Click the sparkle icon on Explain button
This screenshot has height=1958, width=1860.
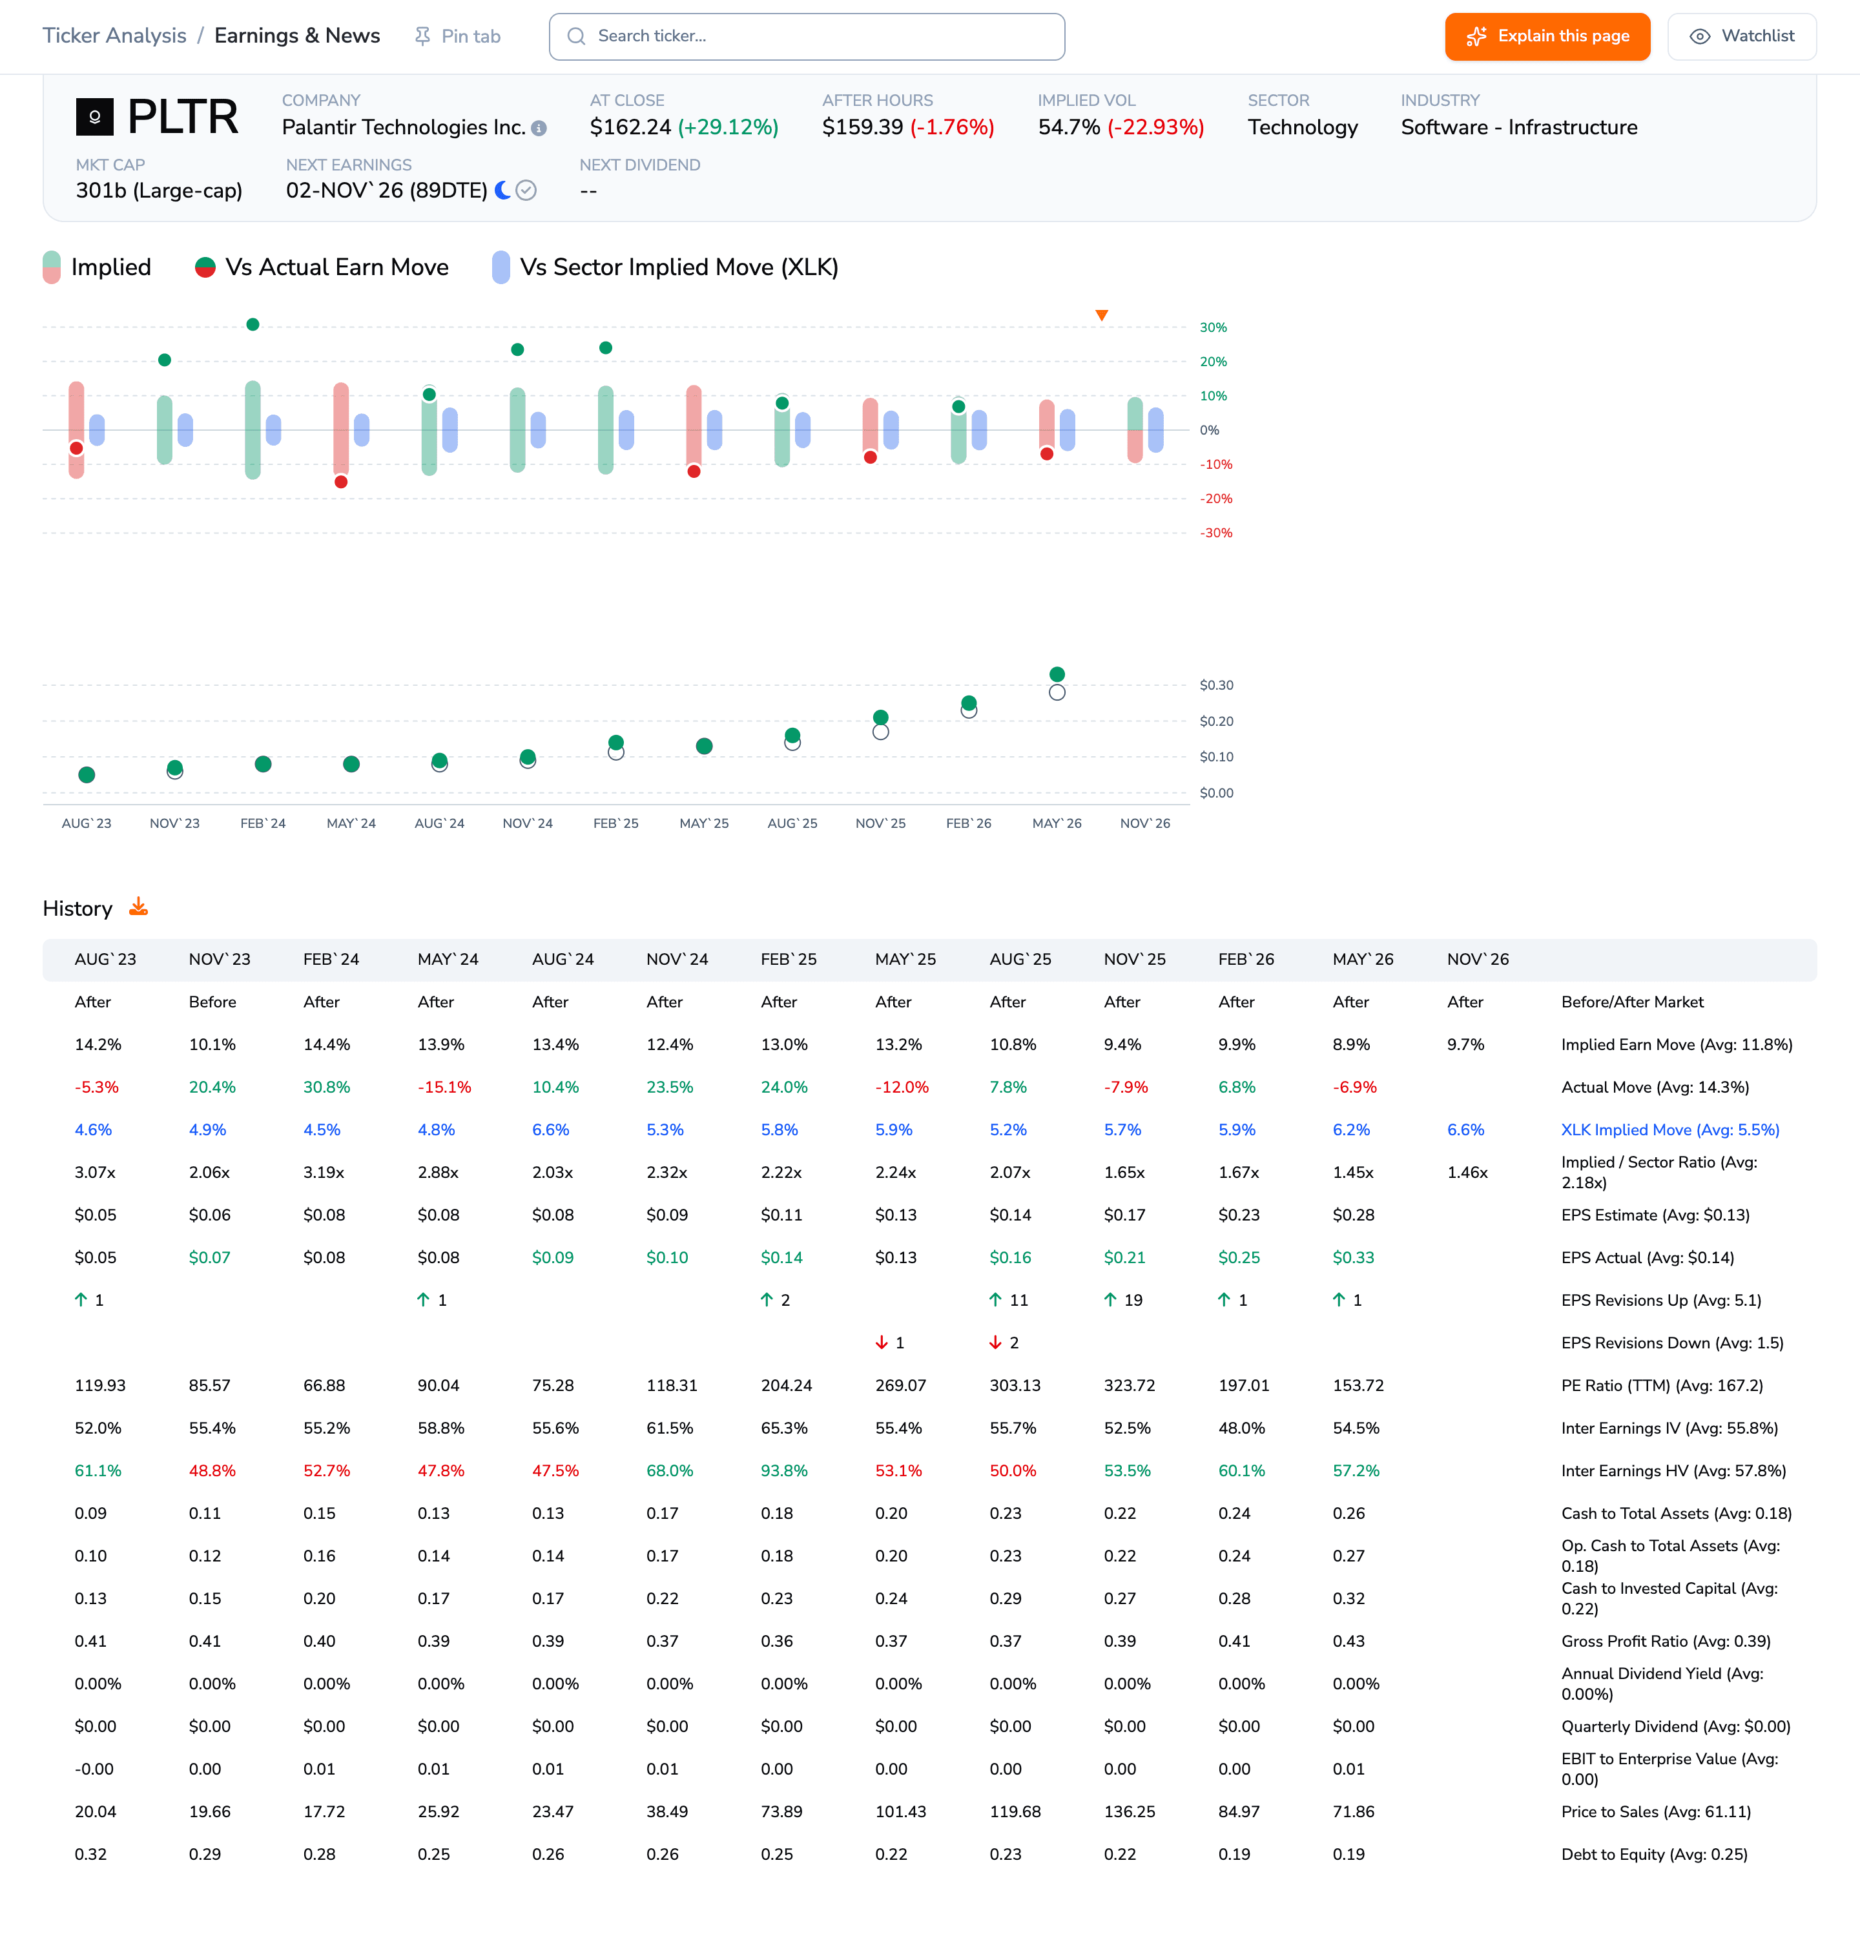pos(1476,37)
